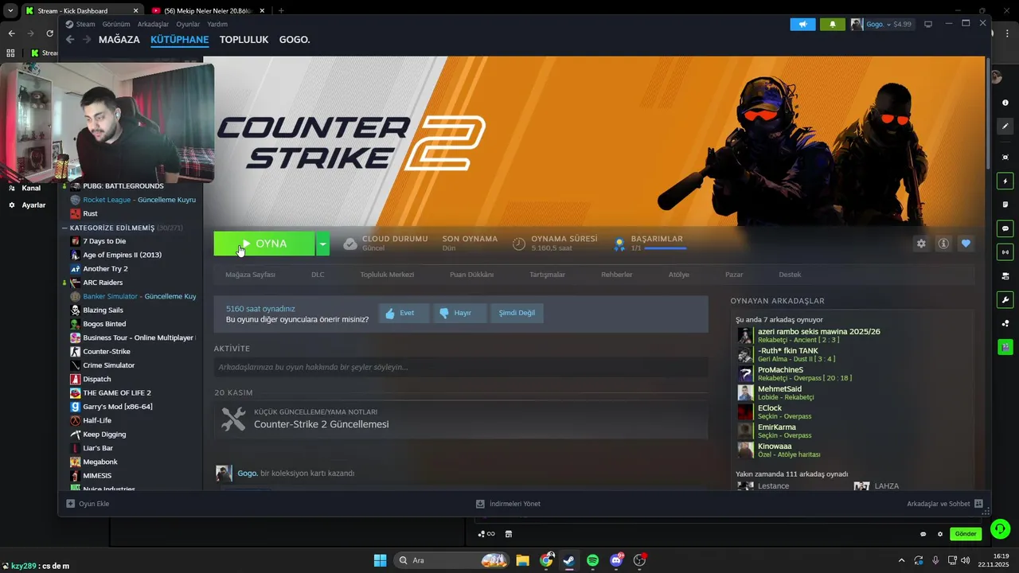The image size is (1019, 573).
Task: Go to the TOPLULUK section
Action: [244, 39]
